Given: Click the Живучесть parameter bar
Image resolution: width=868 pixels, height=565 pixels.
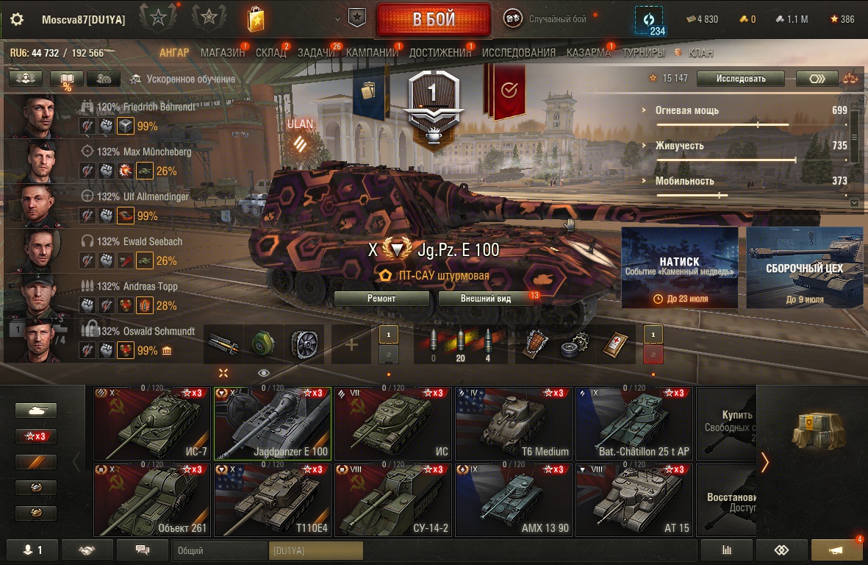Looking at the screenshot, I should pos(727,160).
